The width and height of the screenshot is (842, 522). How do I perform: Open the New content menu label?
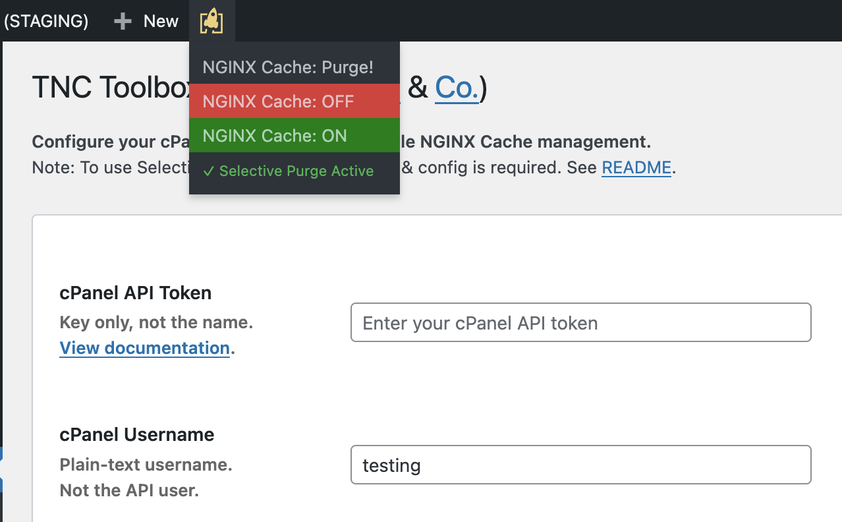pos(161,21)
